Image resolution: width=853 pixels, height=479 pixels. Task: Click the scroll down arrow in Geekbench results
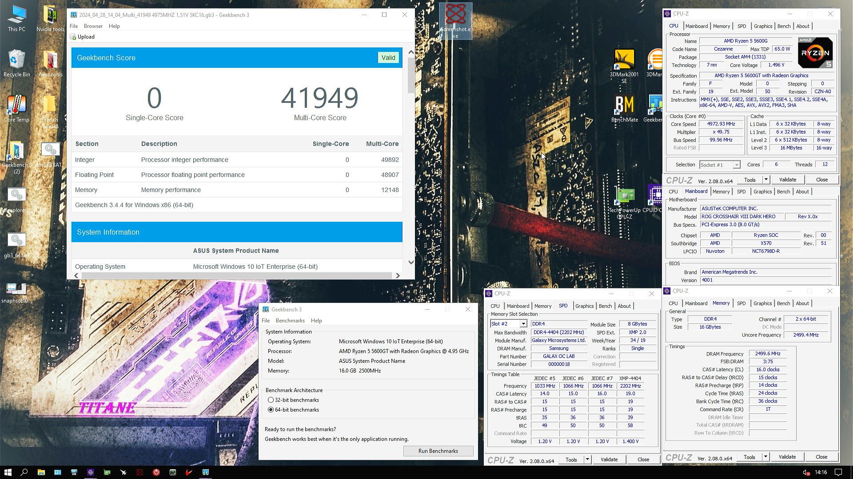[x=411, y=262]
